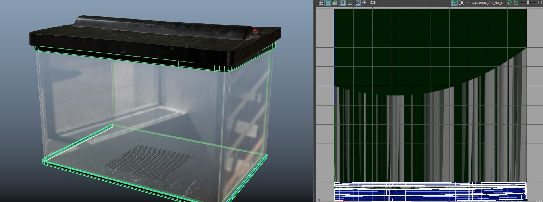Toggle the UV editor grid display
The width and height of the screenshot is (543, 202).
358,3
